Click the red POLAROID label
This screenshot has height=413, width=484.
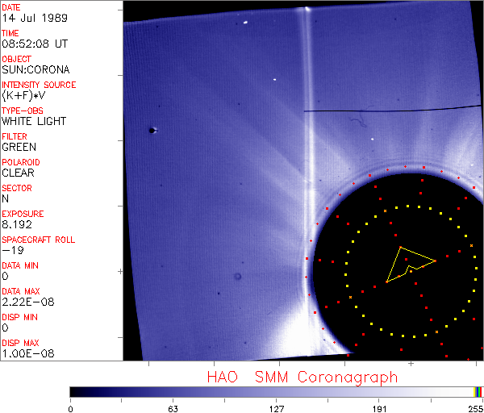click(x=21, y=162)
